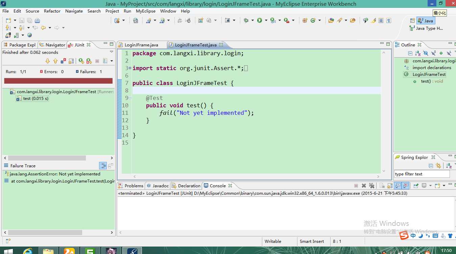
Task: Click Windows Start button in taskbar
Action: (8, 251)
